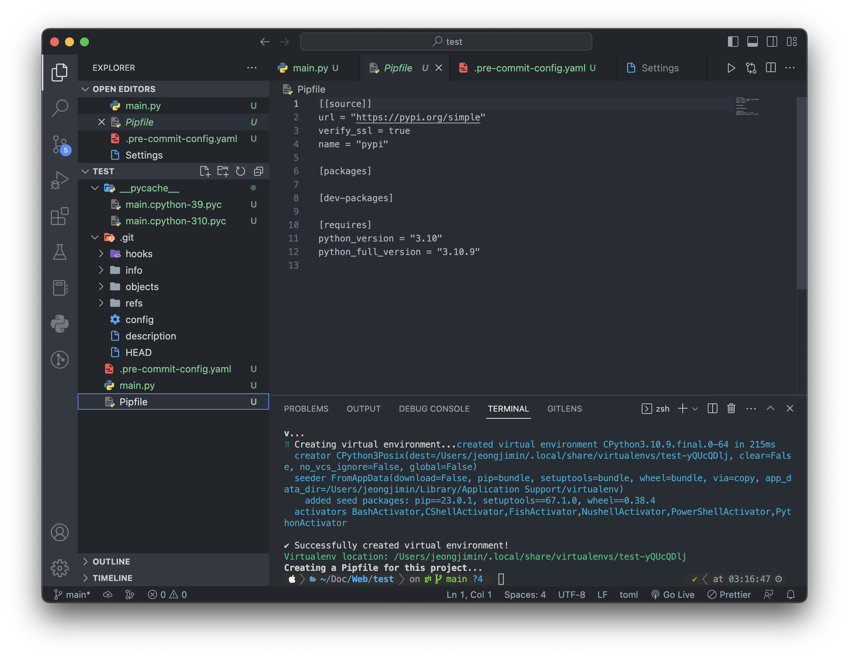Open Prettier from the status bar
This screenshot has height=658, width=849.
tap(729, 594)
